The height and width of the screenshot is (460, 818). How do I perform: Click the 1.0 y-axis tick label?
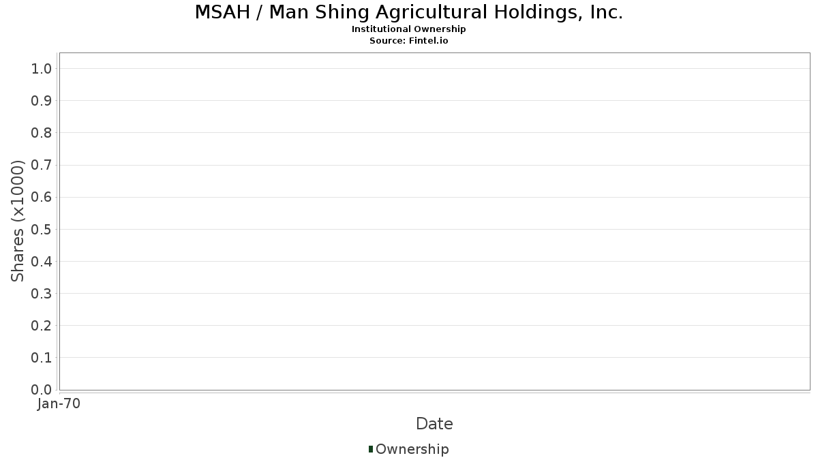(42, 68)
